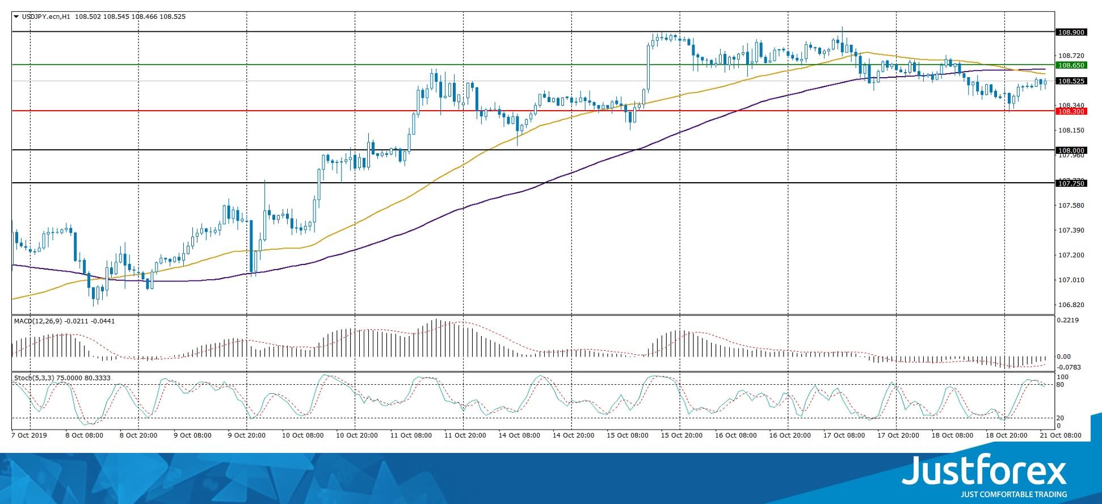Screen dimensions: 1102x504
Task: Click the chart menu triangle beside USDJPY.ecn
Action: (x=16, y=17)
